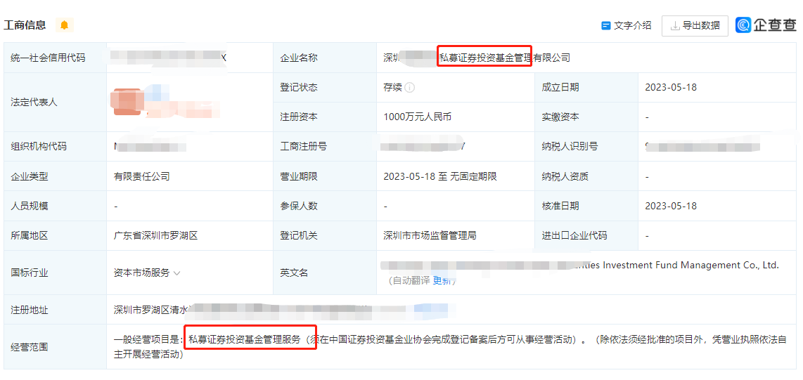Click the 有限责任公司 enterprise type value

141,176
